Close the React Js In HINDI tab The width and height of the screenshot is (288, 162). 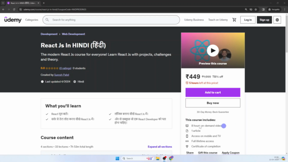[38, 3]
